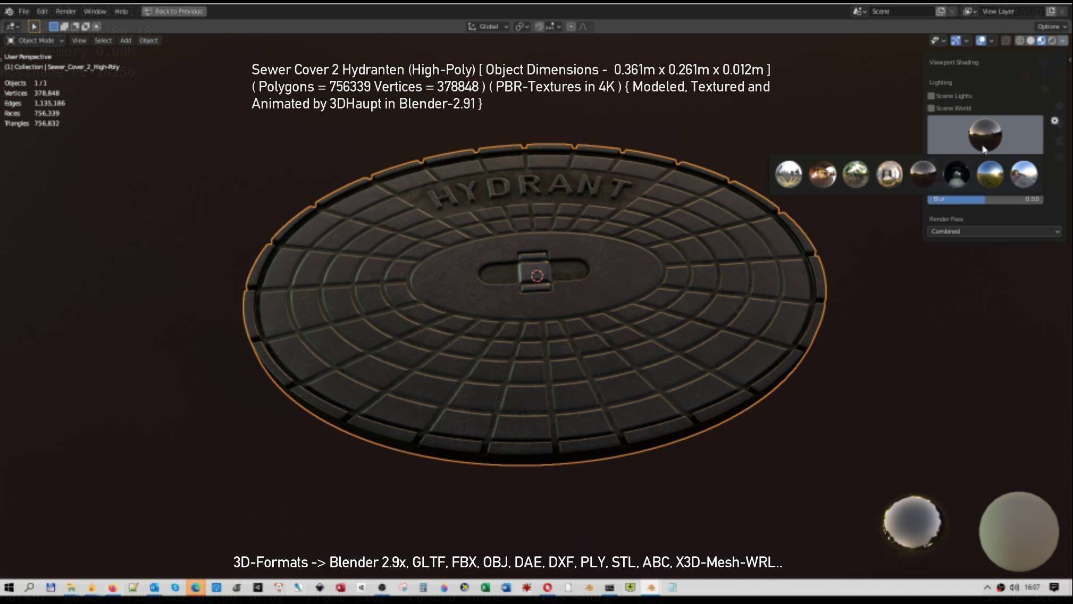Enable the Scene Lights checkbox

point(931,96)
